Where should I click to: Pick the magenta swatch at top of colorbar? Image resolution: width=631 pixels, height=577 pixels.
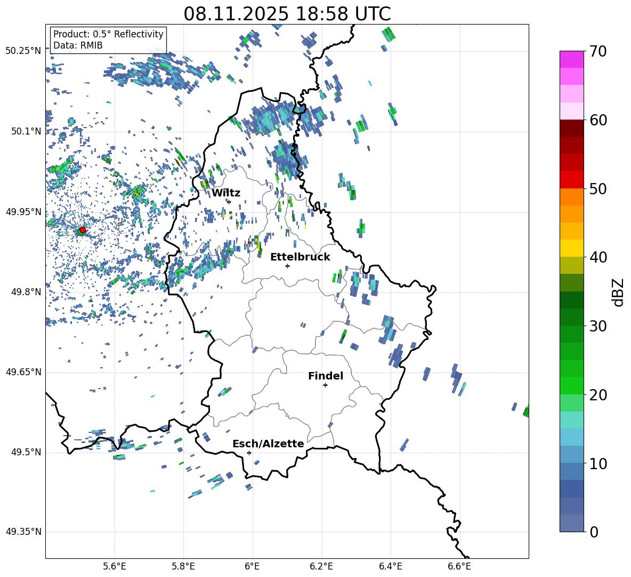572,59
